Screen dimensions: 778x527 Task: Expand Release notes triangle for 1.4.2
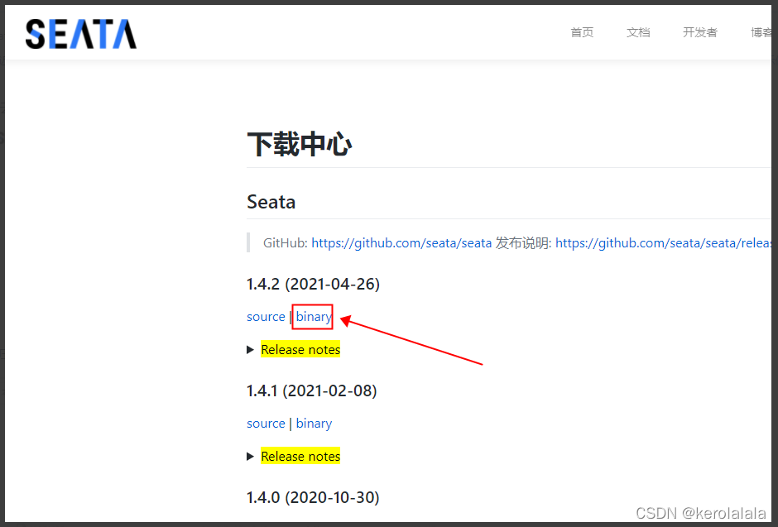[x=250, y=350]
